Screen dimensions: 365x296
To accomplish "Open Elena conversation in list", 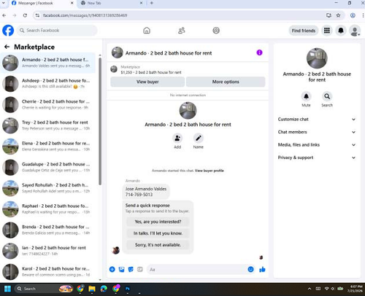I will 47,147.
